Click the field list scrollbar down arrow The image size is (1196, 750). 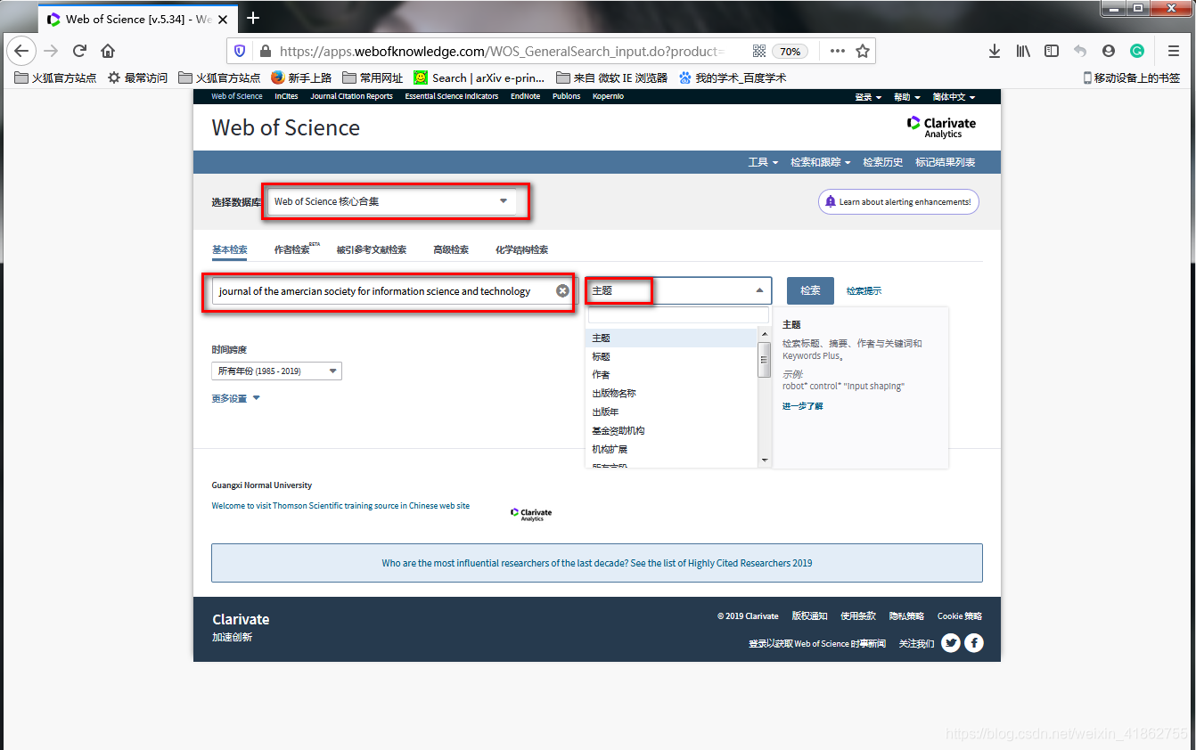click(x=765, y=461)
